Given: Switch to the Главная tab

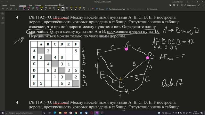Looking at the screenshot, I should coord(4,5).
